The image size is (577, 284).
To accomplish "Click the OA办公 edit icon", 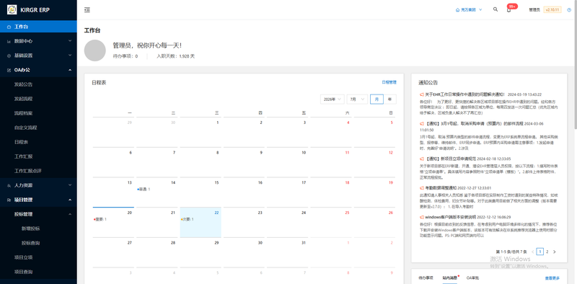I will click(x=9, y=70).
